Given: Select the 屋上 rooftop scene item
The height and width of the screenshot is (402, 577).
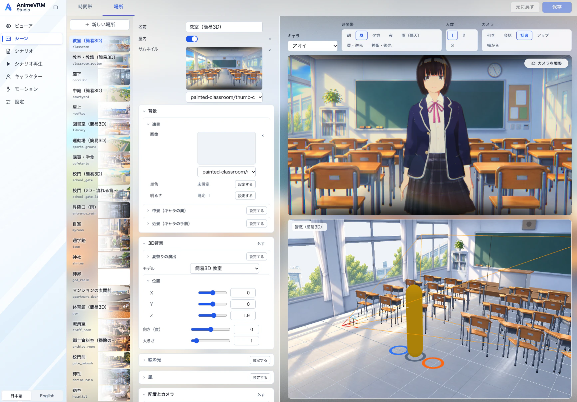Looking at the screenshot, I should coord(100,110).
